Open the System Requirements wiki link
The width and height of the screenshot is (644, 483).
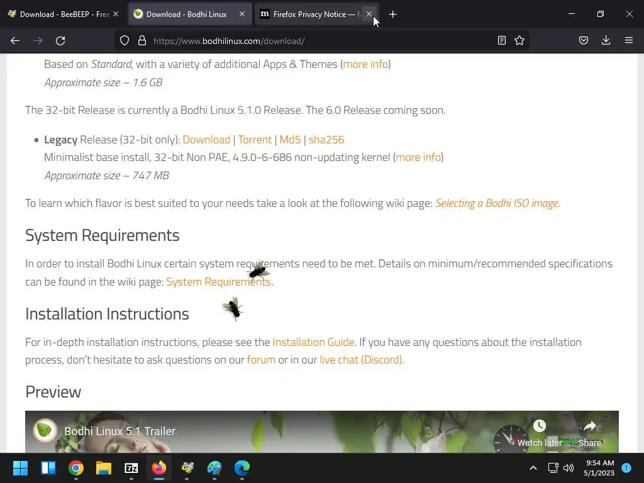point(218,282)
